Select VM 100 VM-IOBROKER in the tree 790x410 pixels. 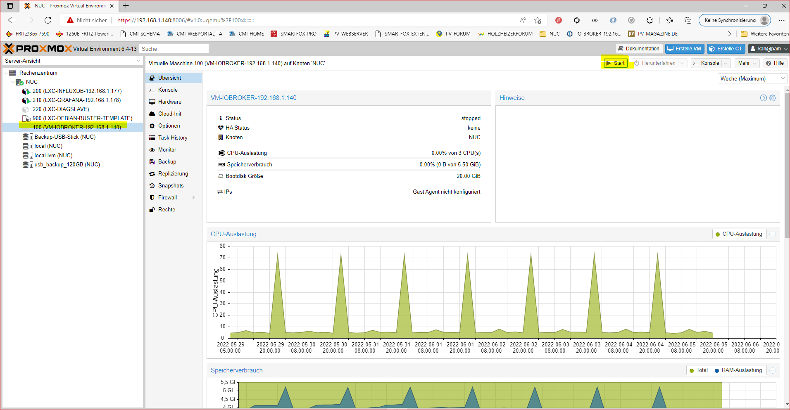tap(77, 127)
